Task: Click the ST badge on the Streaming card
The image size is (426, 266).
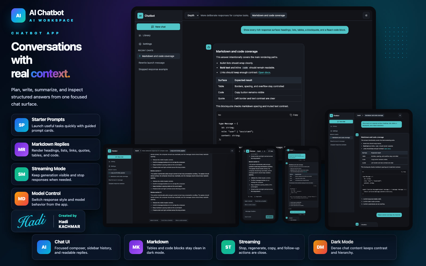Action: click(228, 247)
